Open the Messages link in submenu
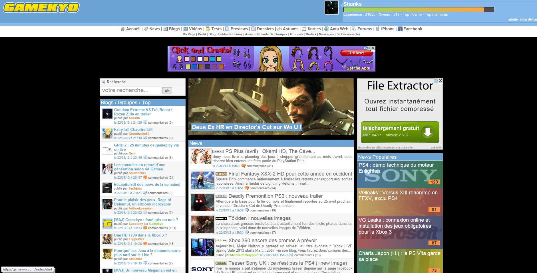The width and height of the screenshot is (537, 273). pyautogui.click(x=326, y=34)
